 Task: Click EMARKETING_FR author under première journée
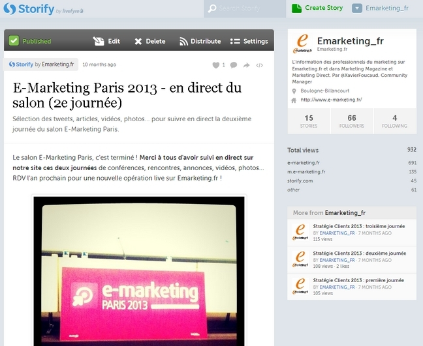[x=337, y=287]
